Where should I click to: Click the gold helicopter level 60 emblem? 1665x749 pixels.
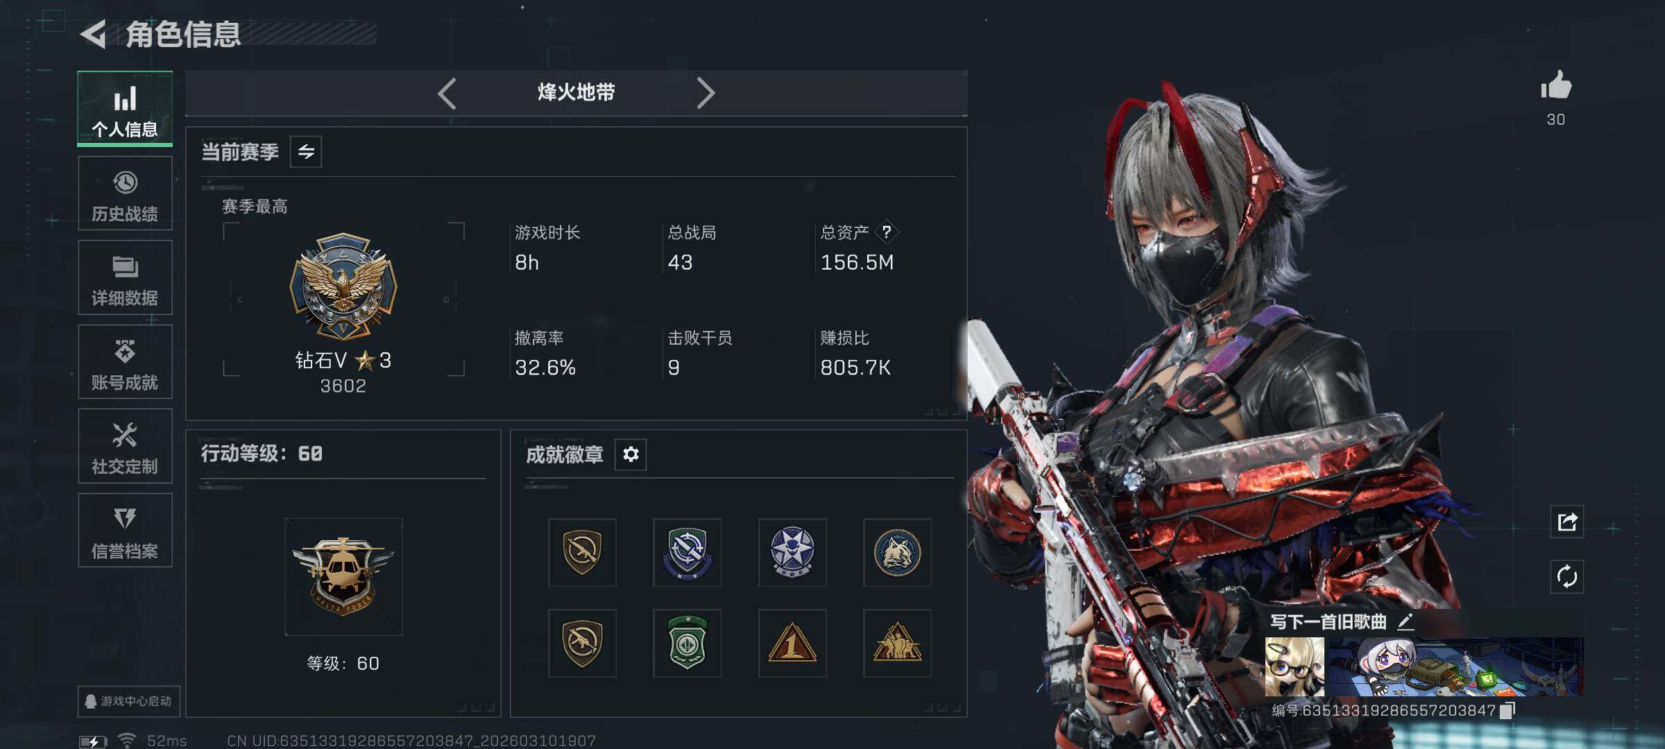click(x=343, y=577)
